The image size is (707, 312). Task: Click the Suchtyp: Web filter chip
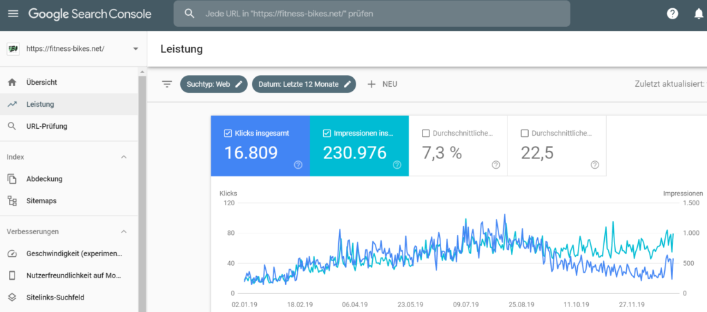214,84
